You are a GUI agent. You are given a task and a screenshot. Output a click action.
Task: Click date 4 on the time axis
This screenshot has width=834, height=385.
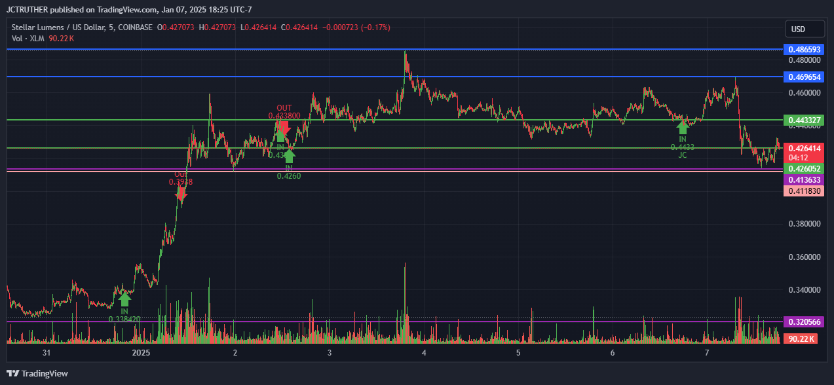point(424,353)
